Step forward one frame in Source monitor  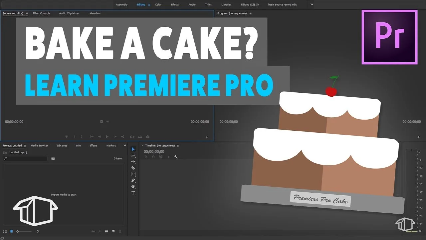click(x=115, y=137)
